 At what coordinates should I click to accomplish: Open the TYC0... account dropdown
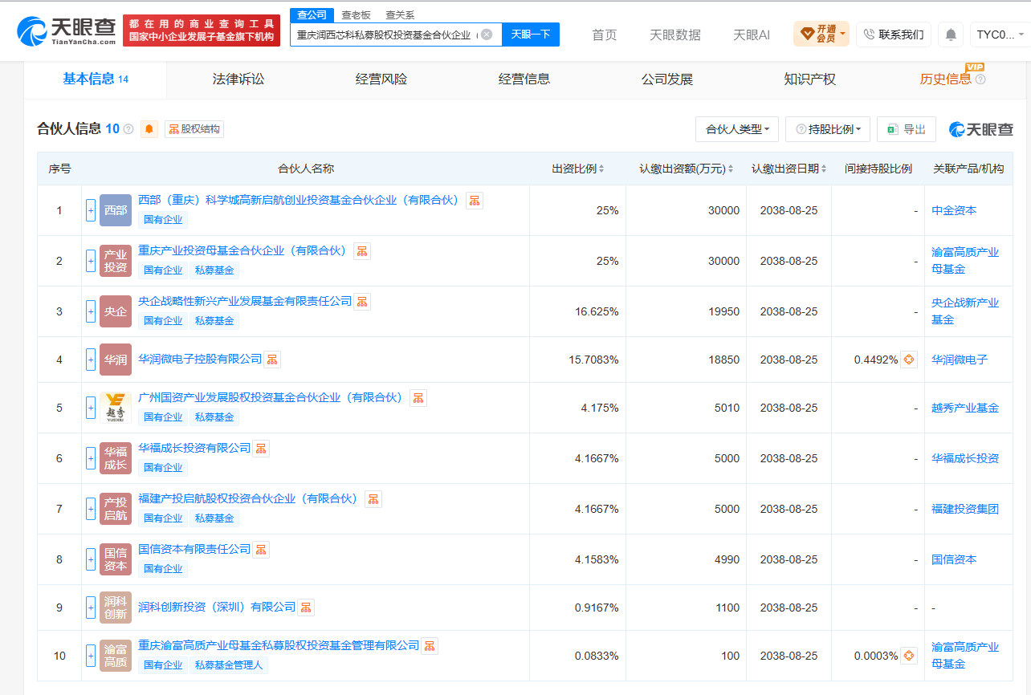click(x=1000, y=35)
